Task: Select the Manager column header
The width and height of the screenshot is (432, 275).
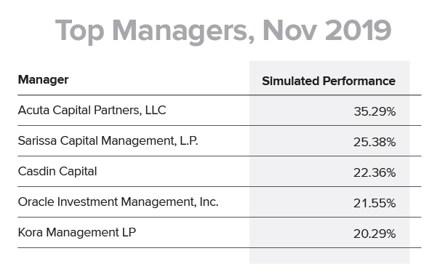Action: coord(43,80)
